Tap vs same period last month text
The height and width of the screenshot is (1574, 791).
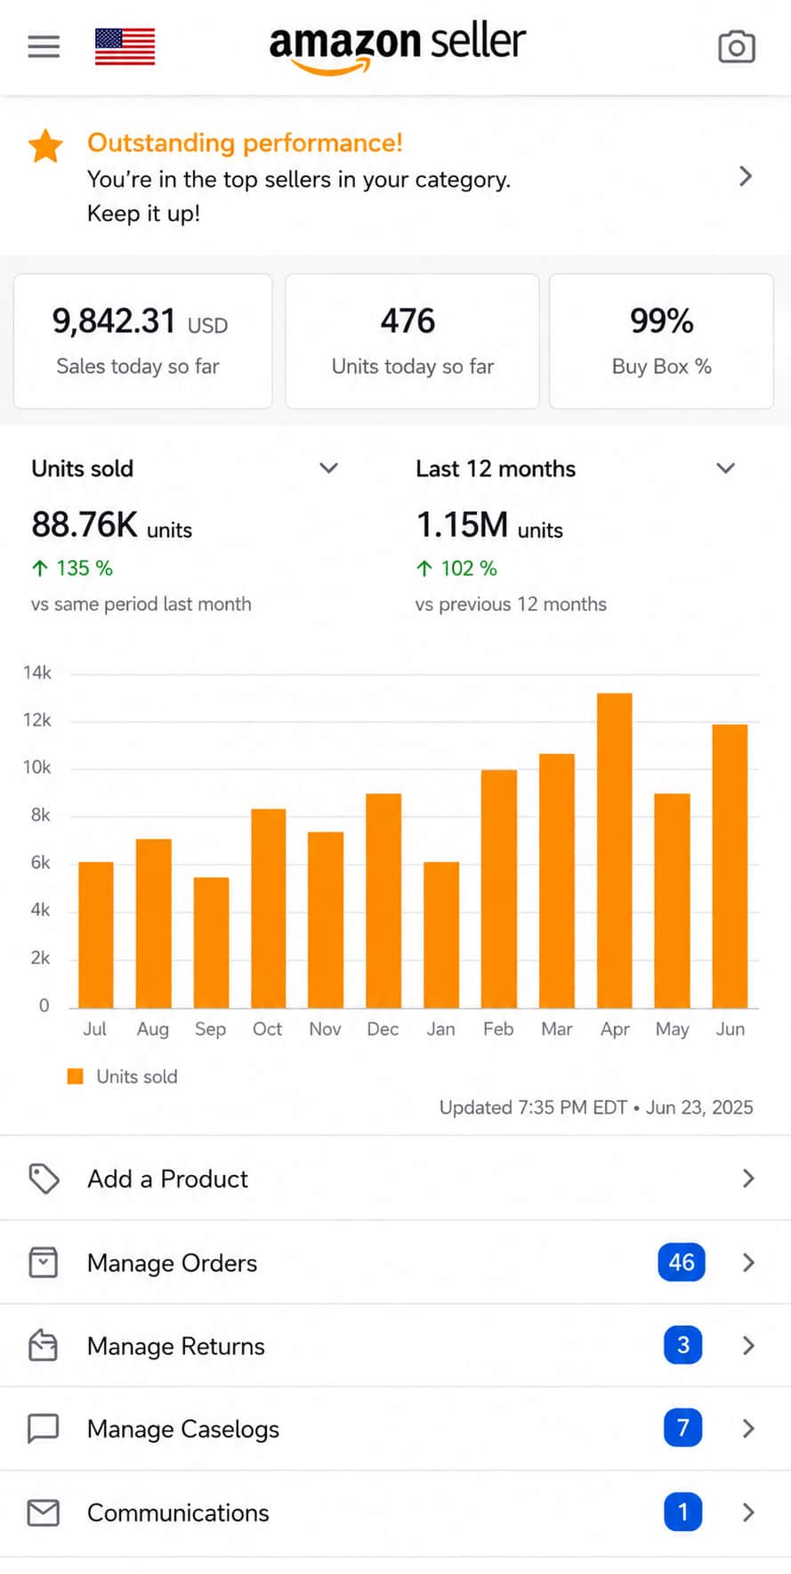pyautogui.click(x=141, y=604)
